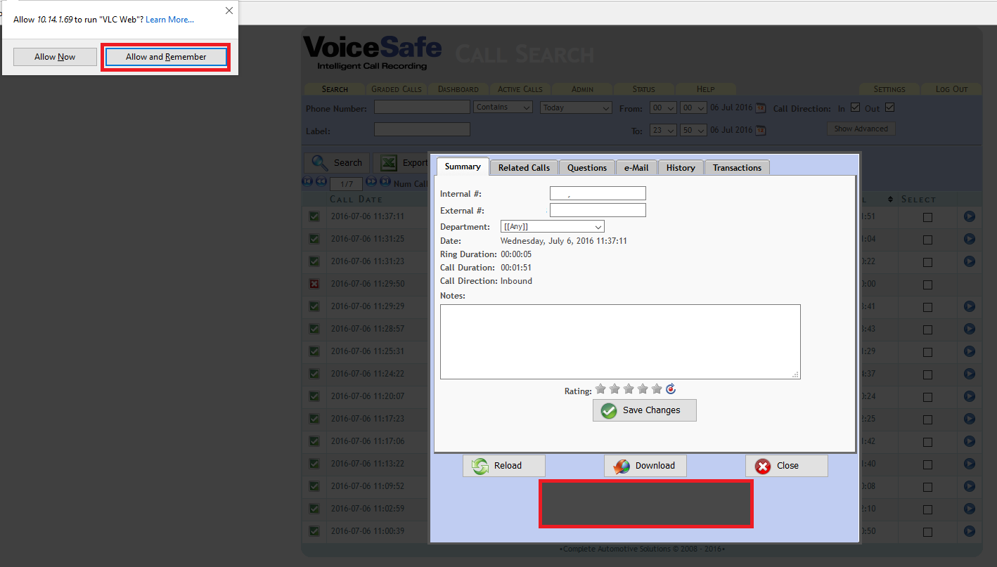
Task: Switch to the Related Calls tab
Action: 524,167
